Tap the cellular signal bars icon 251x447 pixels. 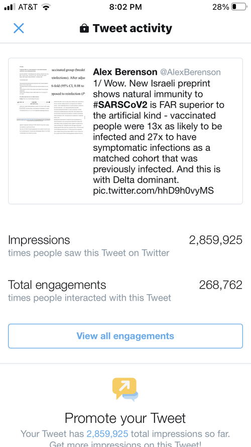[10, 7]
